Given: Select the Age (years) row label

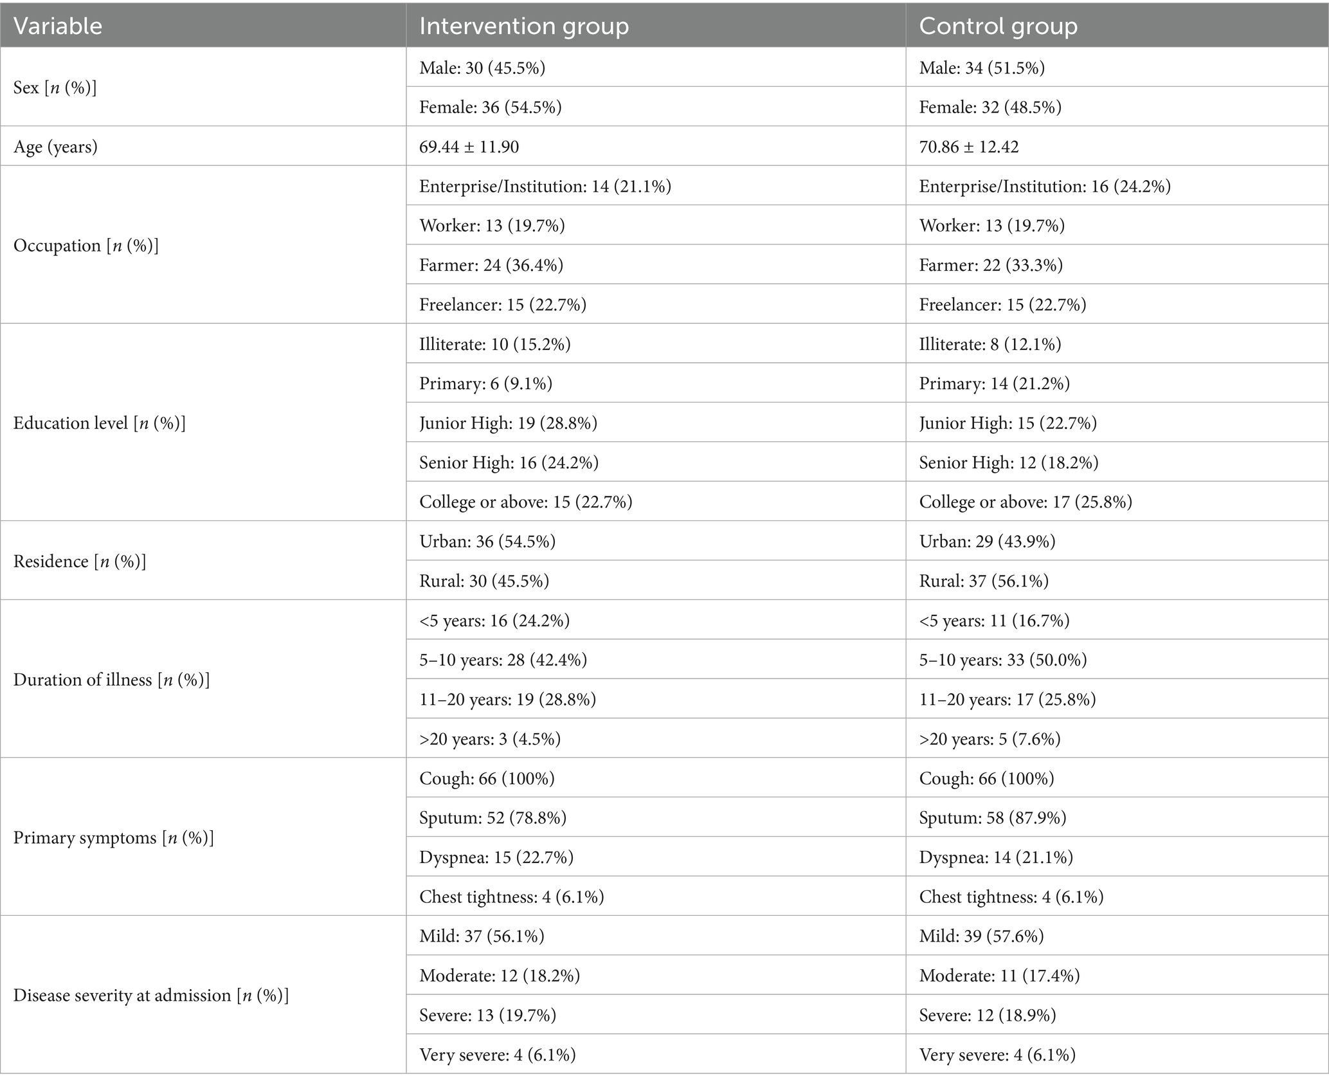Looking at the screenshot, I should pos(55,147).
